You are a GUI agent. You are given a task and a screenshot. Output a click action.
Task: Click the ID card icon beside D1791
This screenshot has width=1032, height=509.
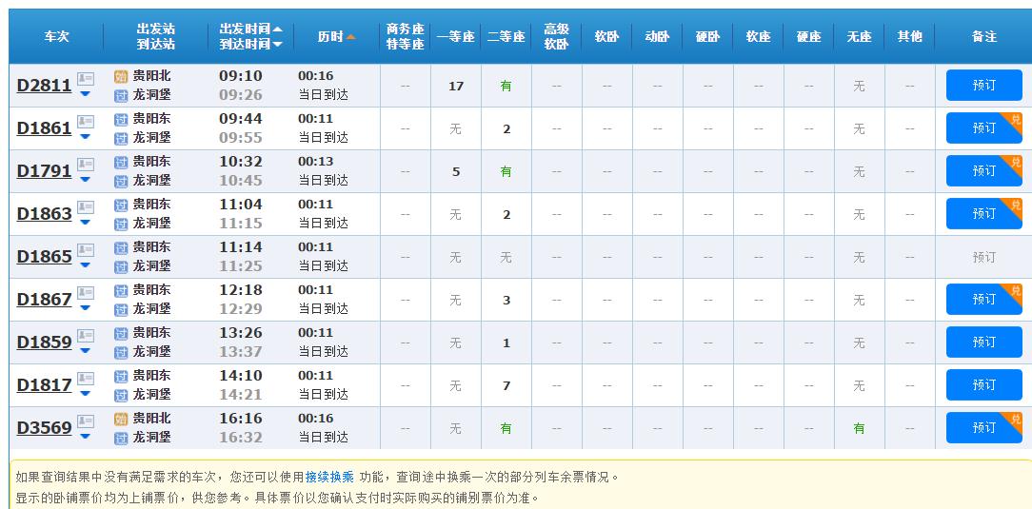click(86, 165)
